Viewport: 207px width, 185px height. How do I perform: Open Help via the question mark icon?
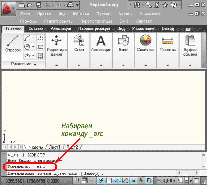click(173, 5)
